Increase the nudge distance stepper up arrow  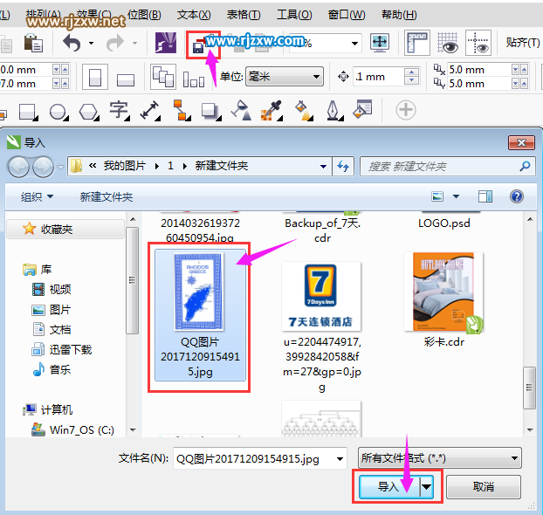[x=411, y=72]
